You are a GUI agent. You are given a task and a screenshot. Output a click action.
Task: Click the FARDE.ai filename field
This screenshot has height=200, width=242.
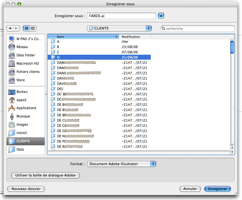coord(122,16)
